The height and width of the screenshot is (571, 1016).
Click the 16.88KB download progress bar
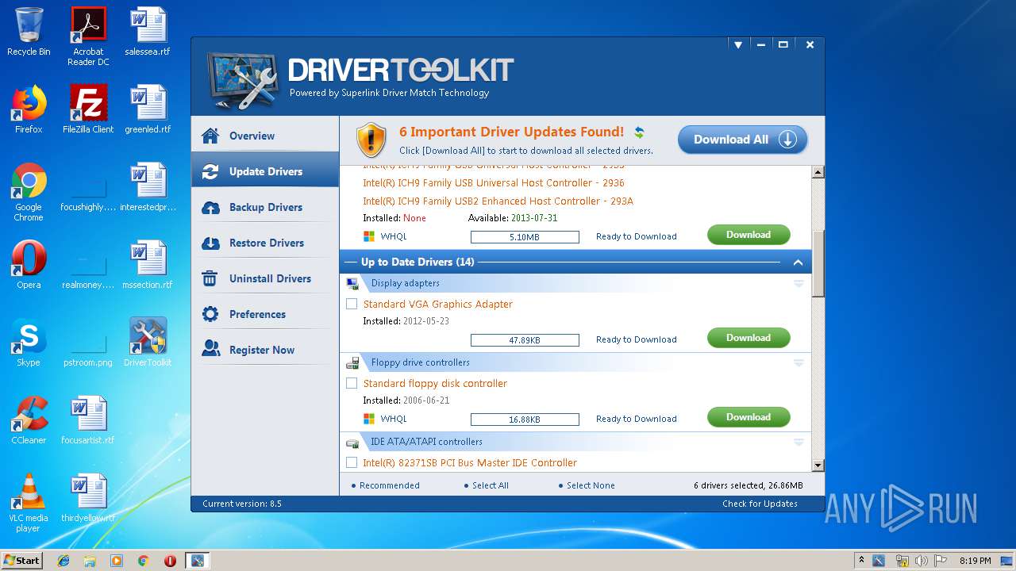525,419
